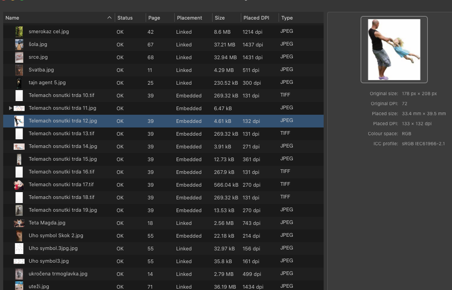
Task: Select thumbnail of tajn agent 5.jpg
Action: (x=19, y=83)
